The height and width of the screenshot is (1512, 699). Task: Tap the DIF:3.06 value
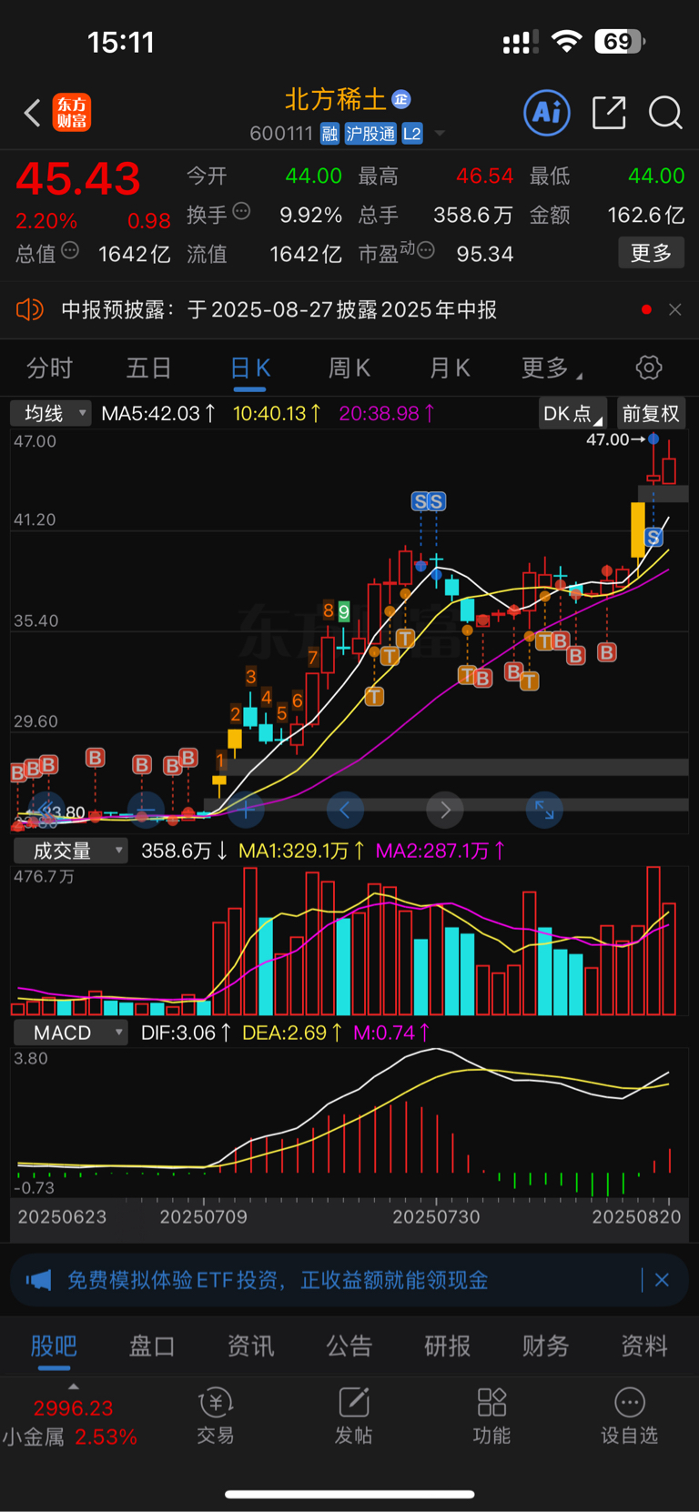click(186, 1033)
